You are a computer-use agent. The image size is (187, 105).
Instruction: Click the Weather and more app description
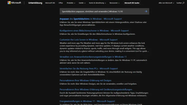104,47
